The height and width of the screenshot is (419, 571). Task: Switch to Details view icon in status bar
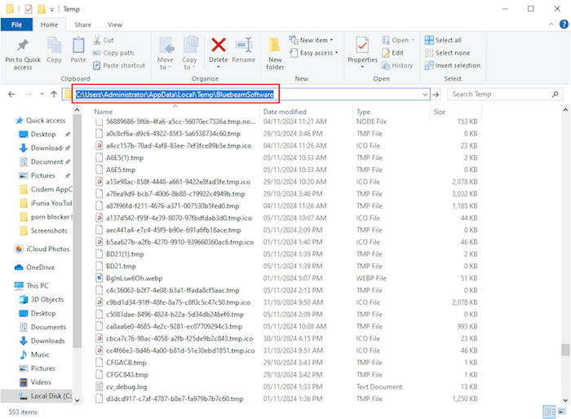(549, 412)
